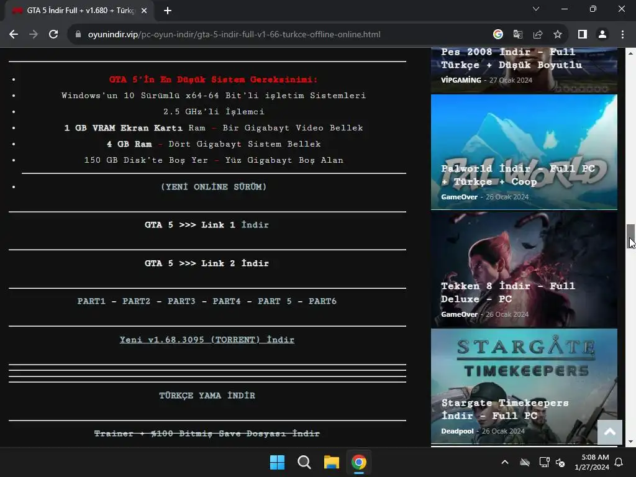Click author GameOver under Tekken 8
This screenshot has width=636, height=477.
click(459, 314)
